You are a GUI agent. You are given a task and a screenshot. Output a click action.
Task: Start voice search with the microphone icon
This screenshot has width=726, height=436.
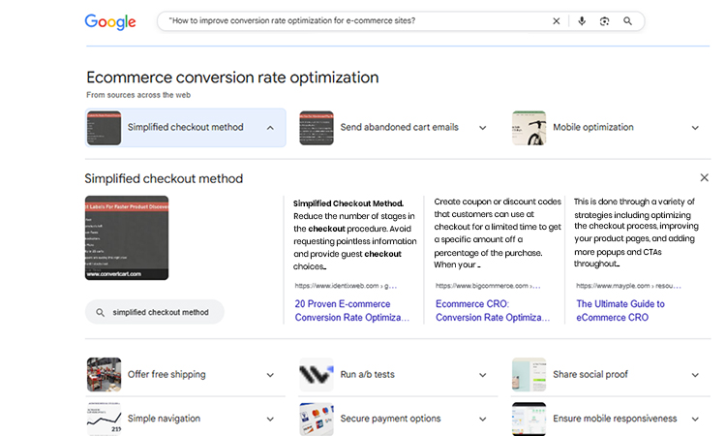pyautogui.click(x=582, y=21)
